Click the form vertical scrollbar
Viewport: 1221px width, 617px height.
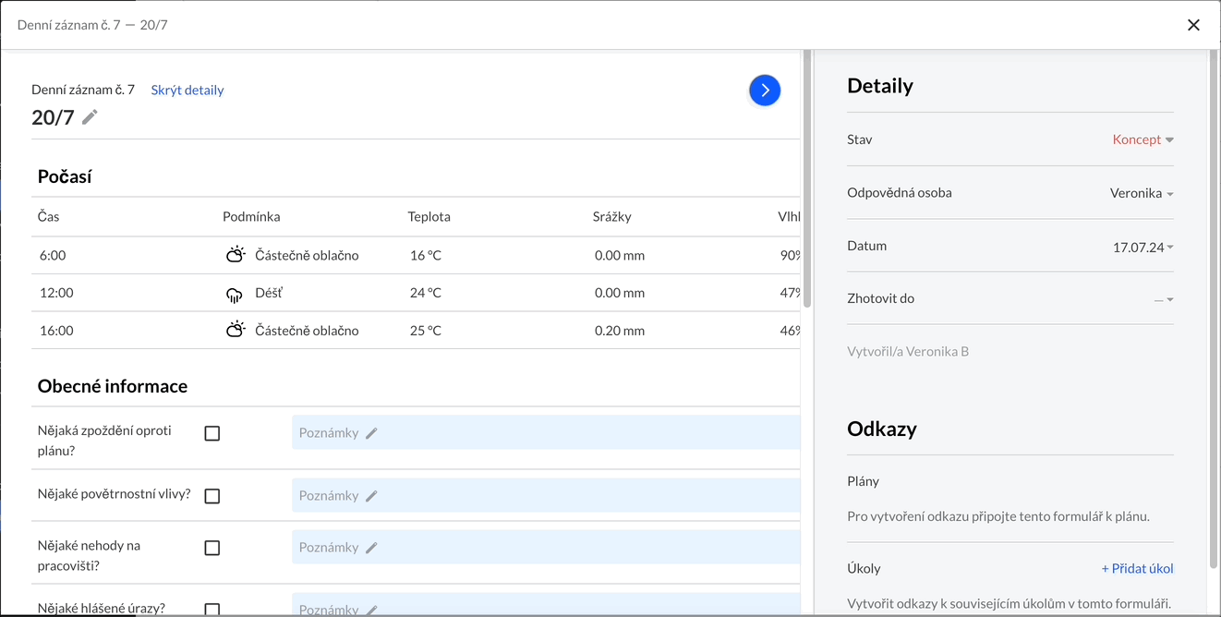point(807,178)
